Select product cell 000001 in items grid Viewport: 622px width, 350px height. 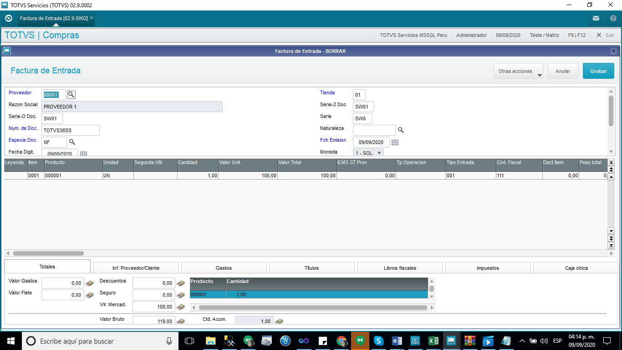click(73, 175)
